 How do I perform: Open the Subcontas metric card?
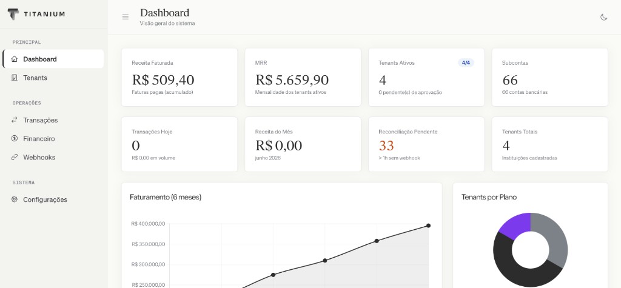click(x=549, y=77)
